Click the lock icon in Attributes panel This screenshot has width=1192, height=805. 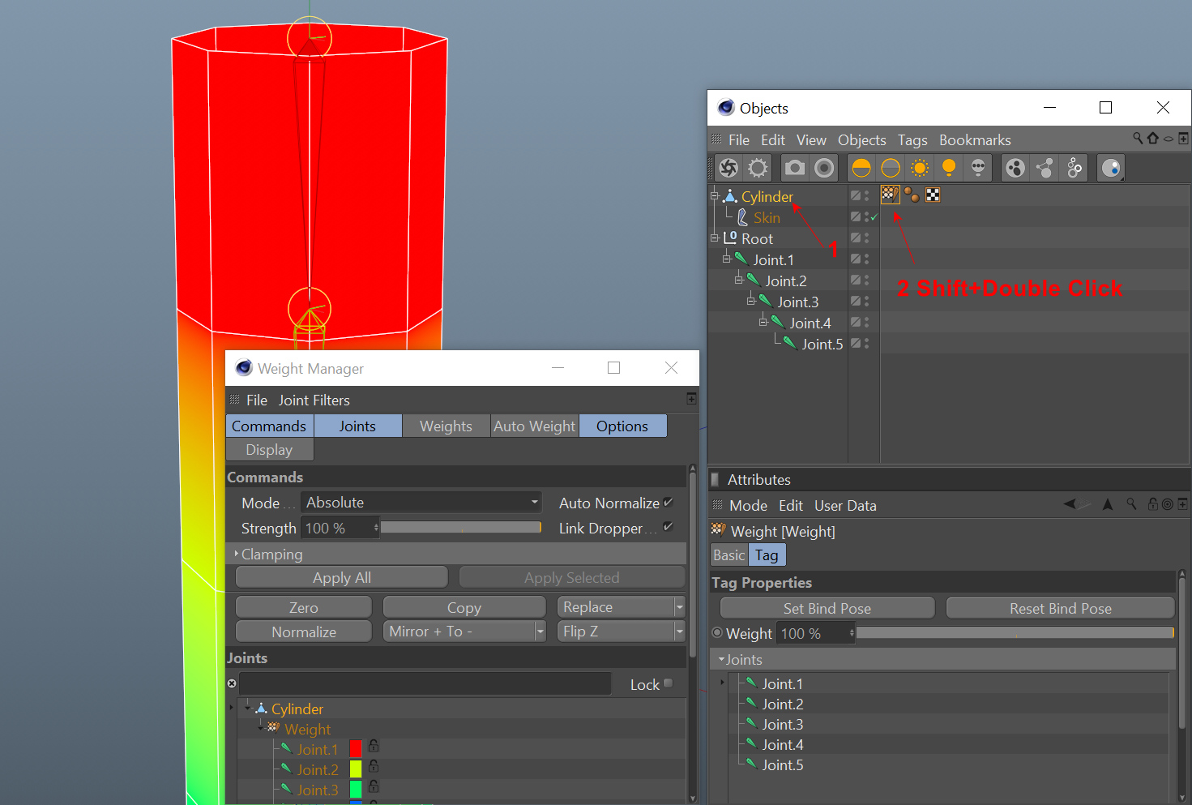(1153, 504)
